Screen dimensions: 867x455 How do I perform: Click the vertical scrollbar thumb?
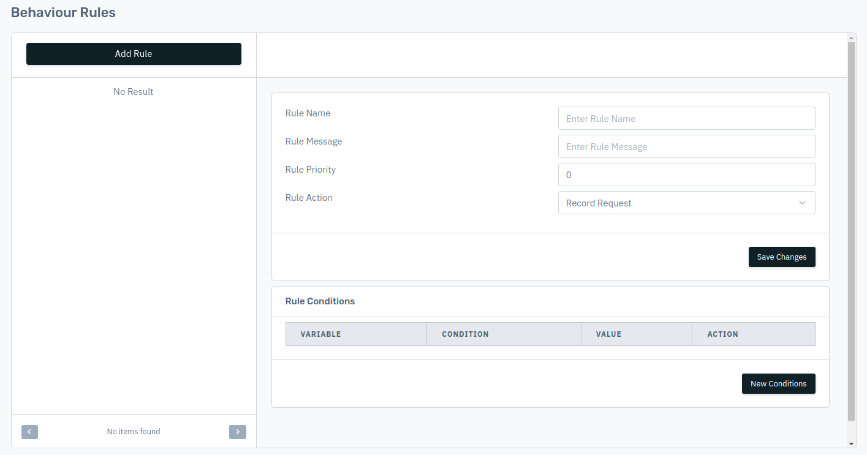coord(852,231)
